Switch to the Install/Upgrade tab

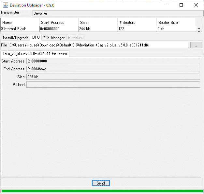16,38
